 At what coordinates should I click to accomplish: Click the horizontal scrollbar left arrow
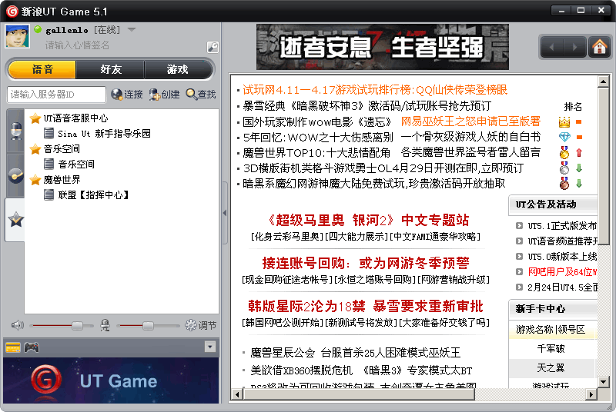click(x=236, y=394)
